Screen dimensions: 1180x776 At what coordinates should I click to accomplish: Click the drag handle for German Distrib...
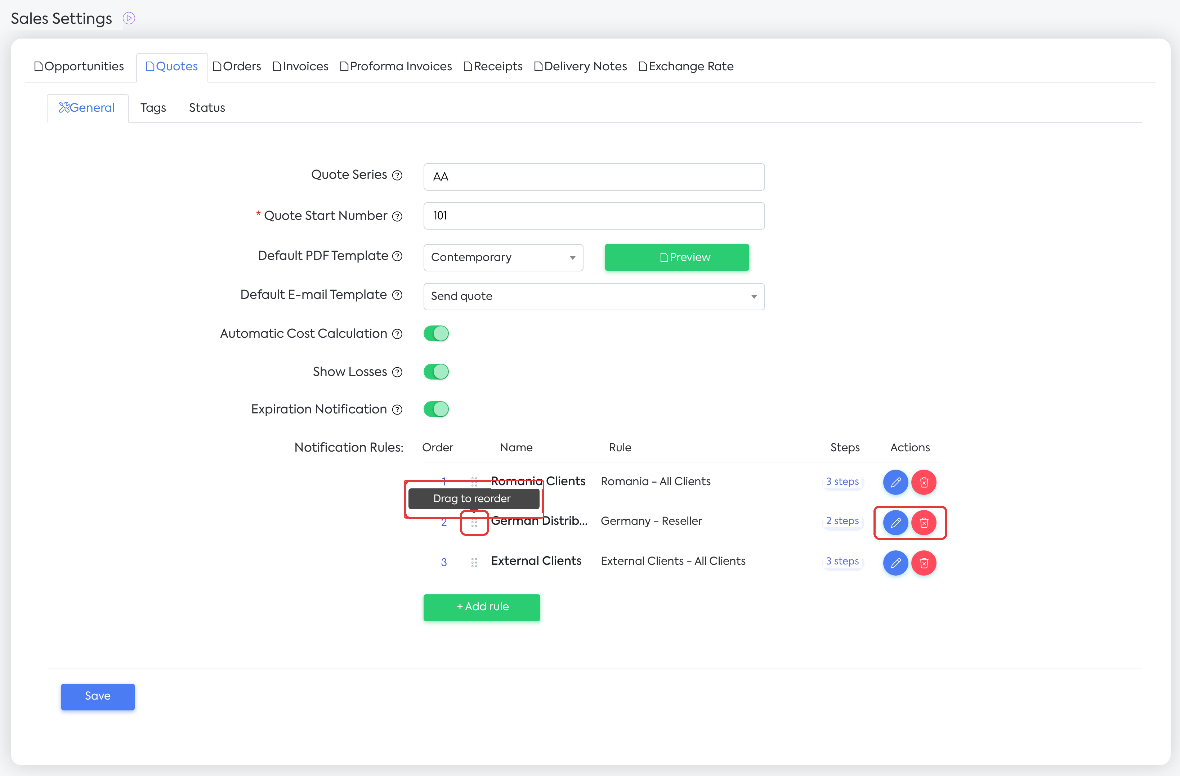tap(474, 523)
